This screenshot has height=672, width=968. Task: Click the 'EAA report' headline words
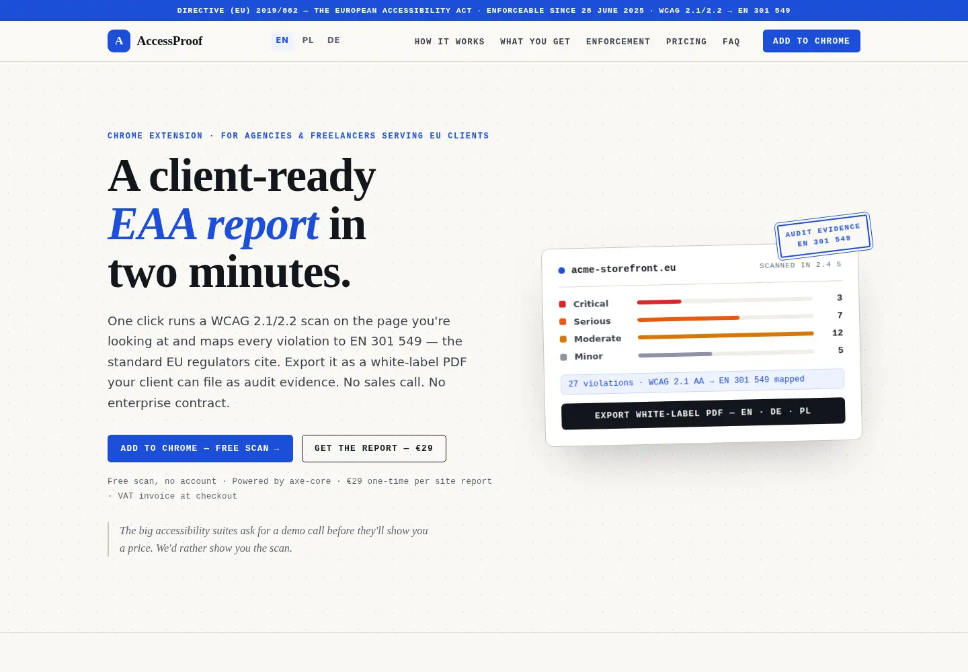pyautogui.click(x=213, y=224)
